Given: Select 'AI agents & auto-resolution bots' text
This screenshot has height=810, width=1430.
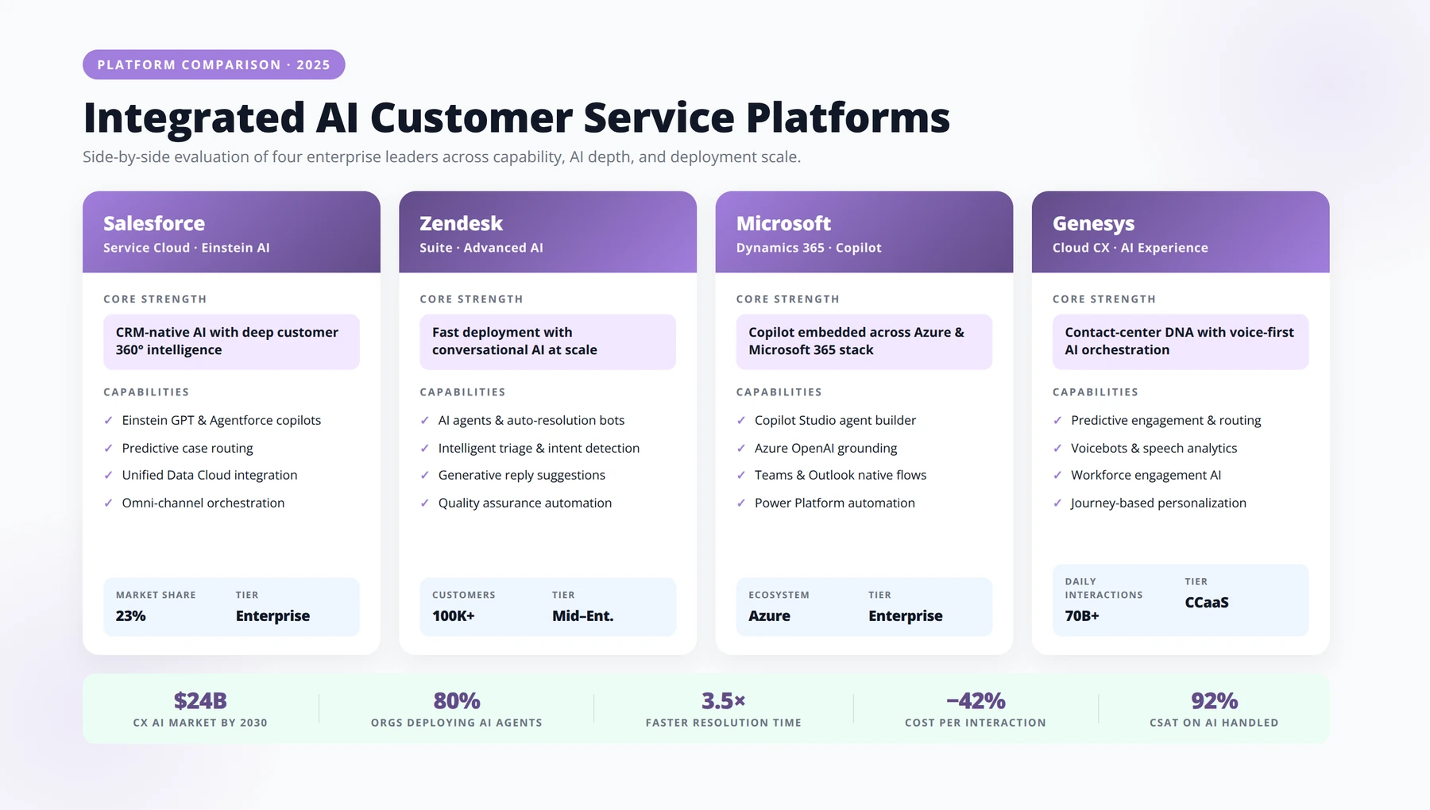Looking at the screenshot, I should [x=531, y=420].
